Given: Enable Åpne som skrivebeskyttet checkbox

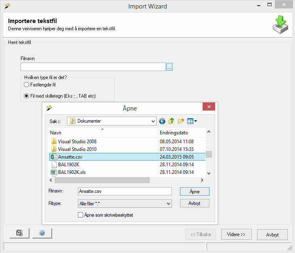Looking at the screenshot, I should [80, 215].
